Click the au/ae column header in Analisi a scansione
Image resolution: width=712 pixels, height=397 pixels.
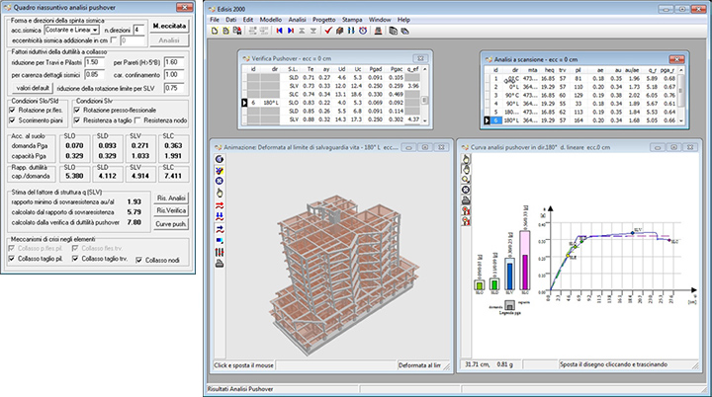point(632,70)
